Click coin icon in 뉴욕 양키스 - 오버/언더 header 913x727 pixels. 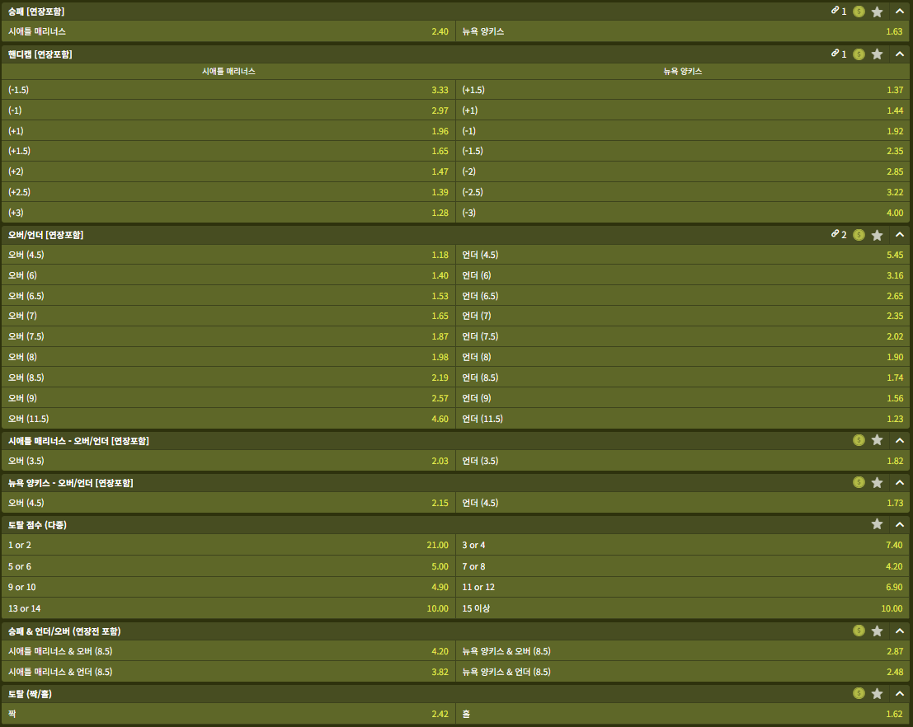coord(859,482)
